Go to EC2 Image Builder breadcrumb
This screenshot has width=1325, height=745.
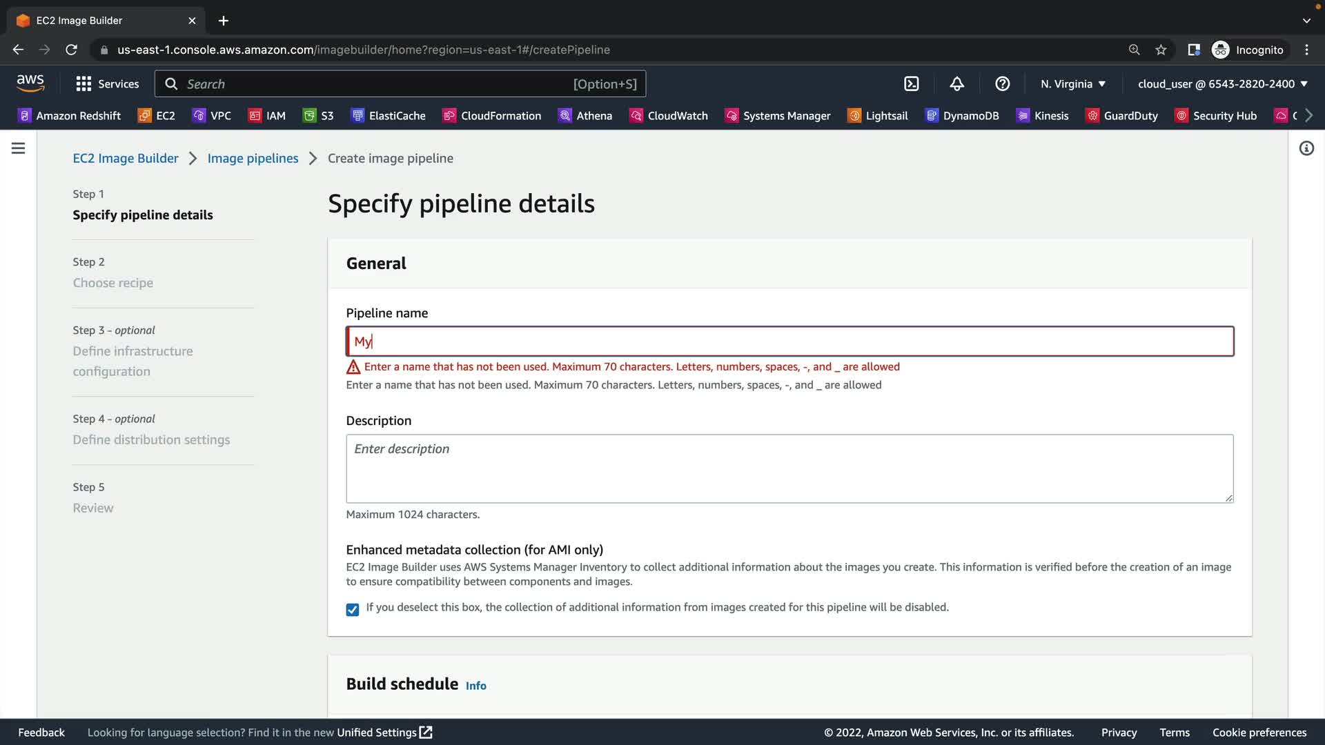[126, 158]
